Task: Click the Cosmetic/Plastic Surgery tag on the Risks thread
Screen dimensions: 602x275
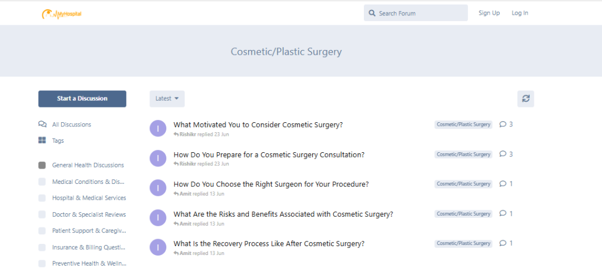Action: pos(463,214)
